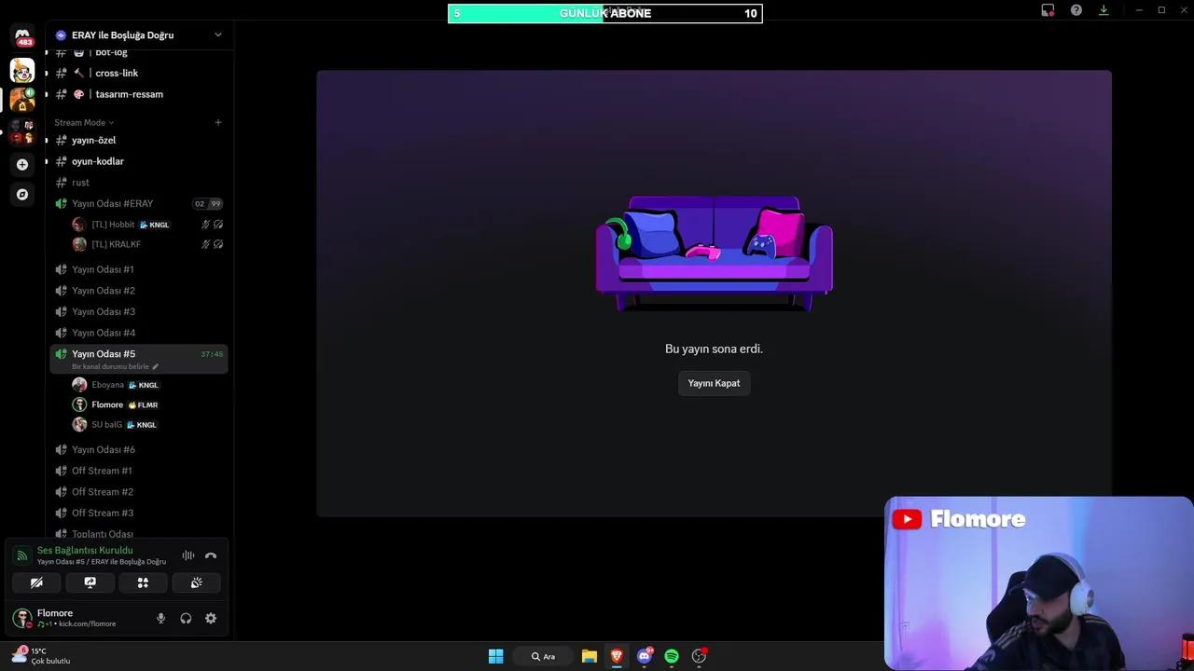
Task: Click green voice connection signal icon
Action: click(21, 555)
